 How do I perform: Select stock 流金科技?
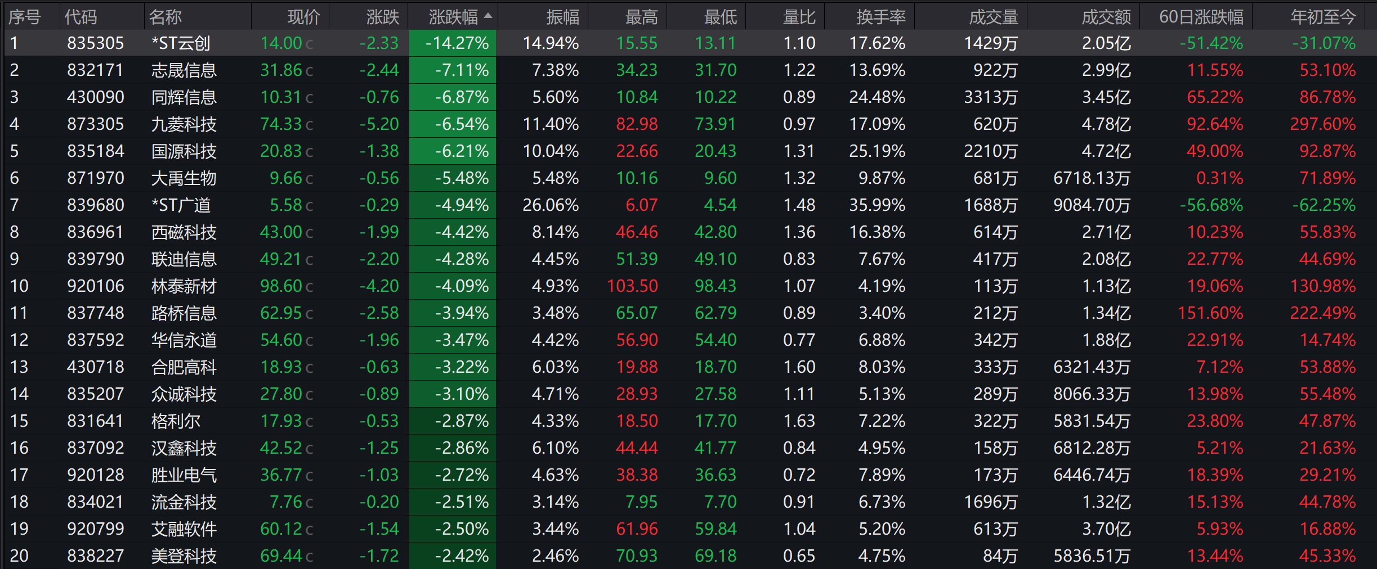point(184,502)
